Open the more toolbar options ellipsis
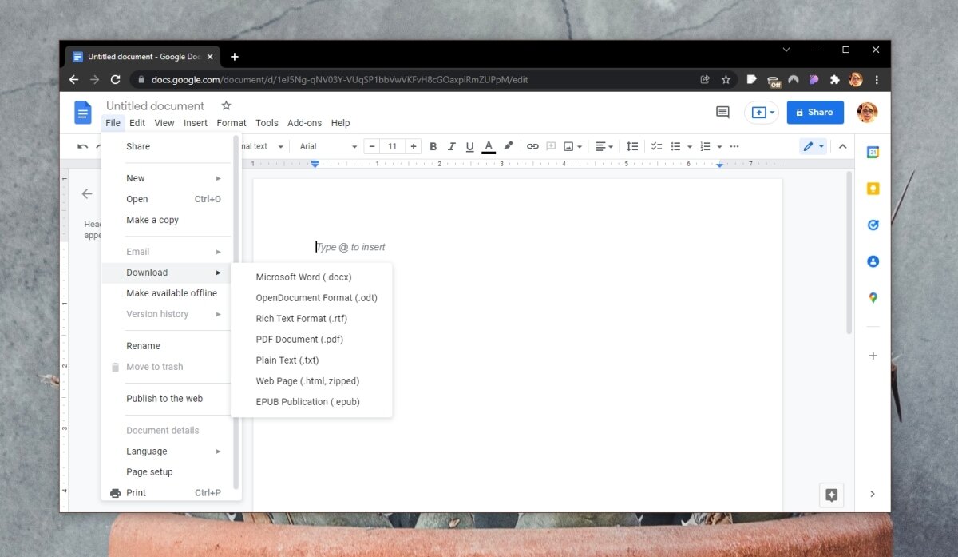Image resolution: width=958 pixels, height=557 pixels. pos(734,146)
